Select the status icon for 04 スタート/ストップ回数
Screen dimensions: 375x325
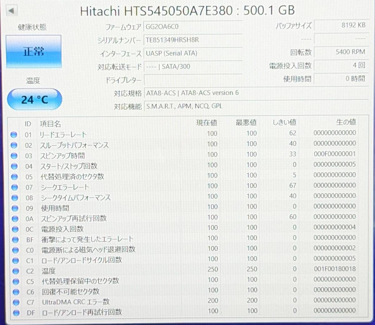click(14, 166)
